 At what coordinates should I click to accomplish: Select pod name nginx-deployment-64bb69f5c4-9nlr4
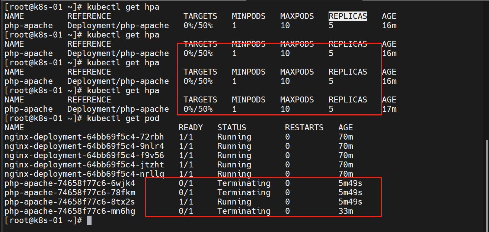coord(84,146)
